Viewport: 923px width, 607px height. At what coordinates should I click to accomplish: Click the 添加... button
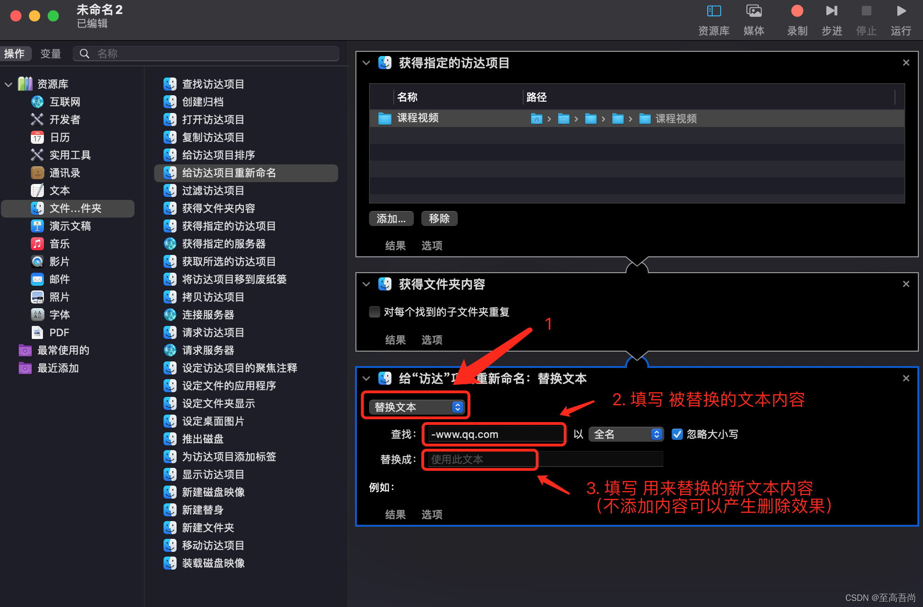[391, 219]
